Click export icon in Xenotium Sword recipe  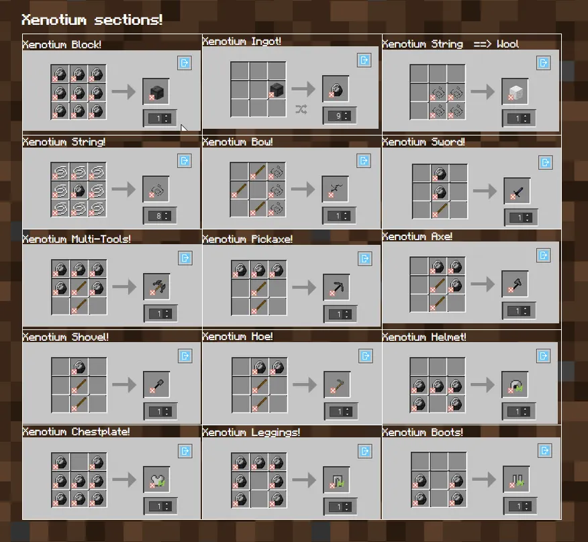click(545, 162)
